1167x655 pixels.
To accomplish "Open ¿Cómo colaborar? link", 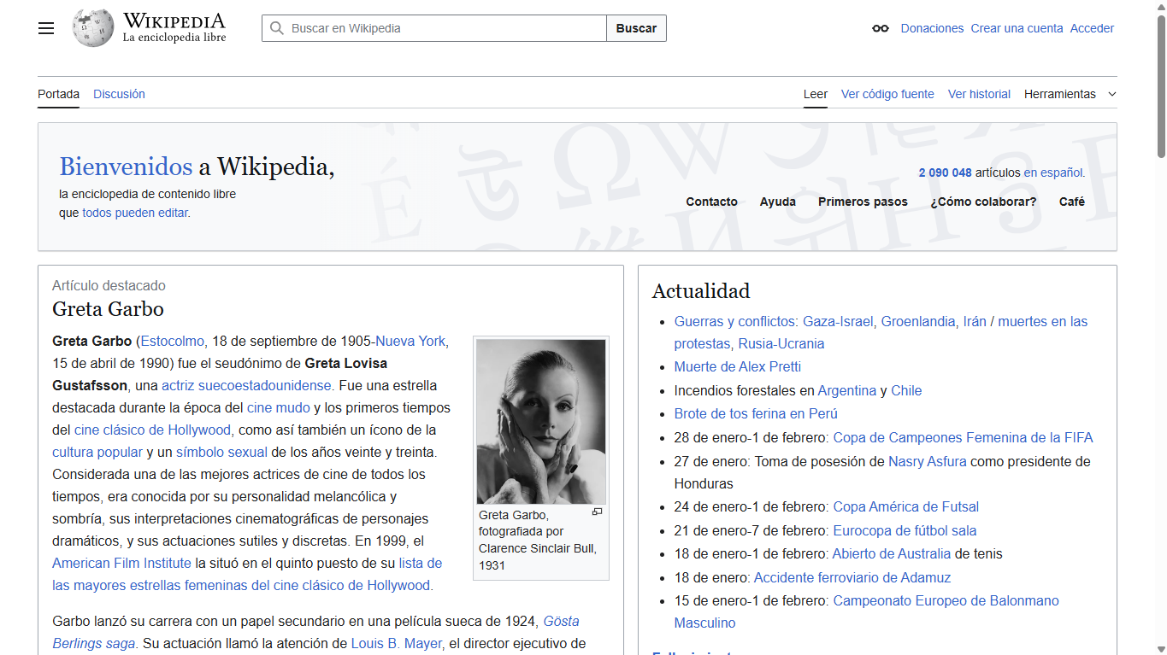I will [x=983, y=202].
